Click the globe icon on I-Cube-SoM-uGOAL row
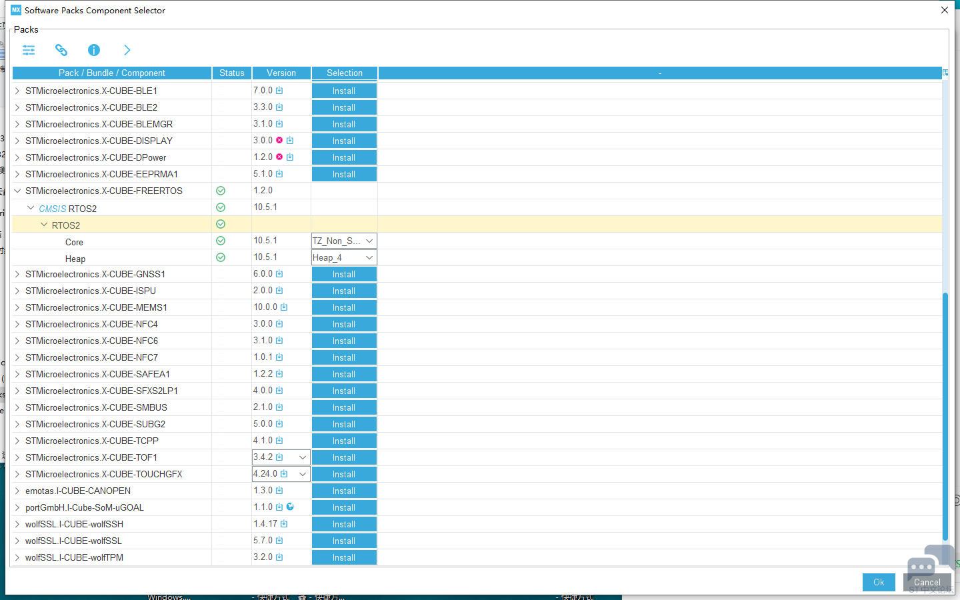960x600 pixels. point(290,507)
